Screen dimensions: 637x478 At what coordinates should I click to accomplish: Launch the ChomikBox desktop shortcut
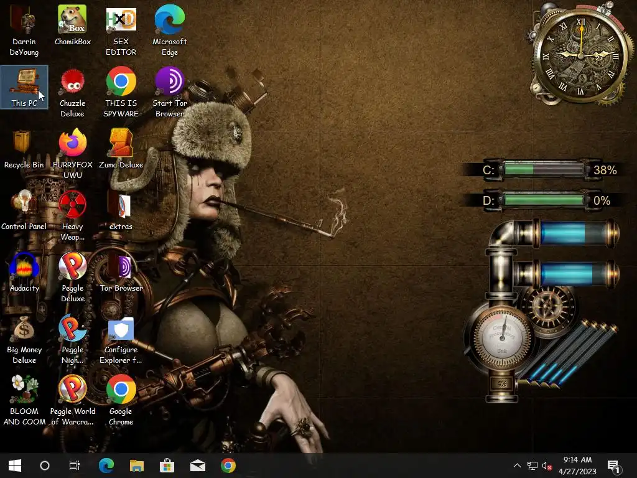pyautogui.click(x=72, y=25)
